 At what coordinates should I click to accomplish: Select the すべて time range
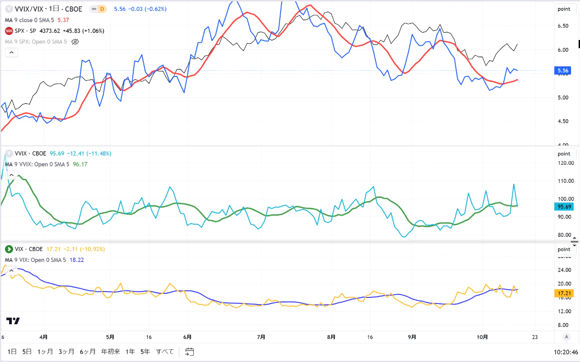pos(165,352)
